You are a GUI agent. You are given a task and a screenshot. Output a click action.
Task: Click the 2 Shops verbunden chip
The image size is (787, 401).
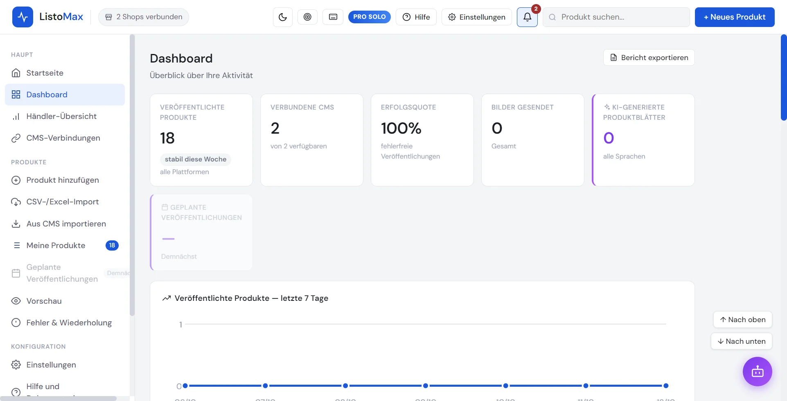[144, 17]
